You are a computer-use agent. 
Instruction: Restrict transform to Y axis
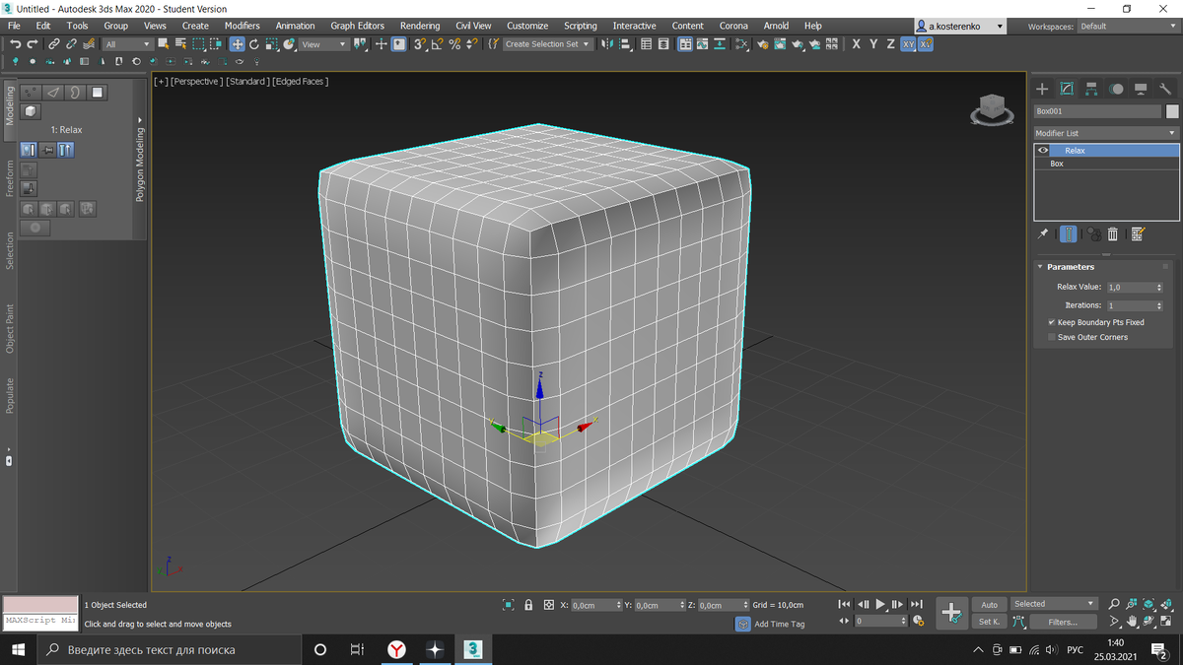click(x=873, y=44)
